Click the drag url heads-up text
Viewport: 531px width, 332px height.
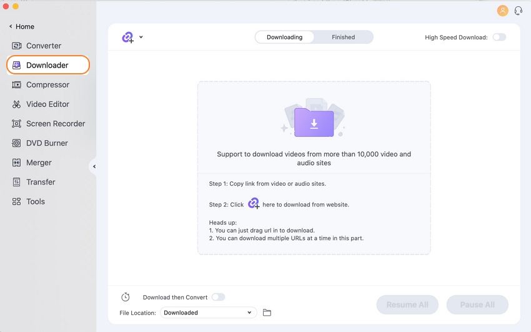coord(262,230)
